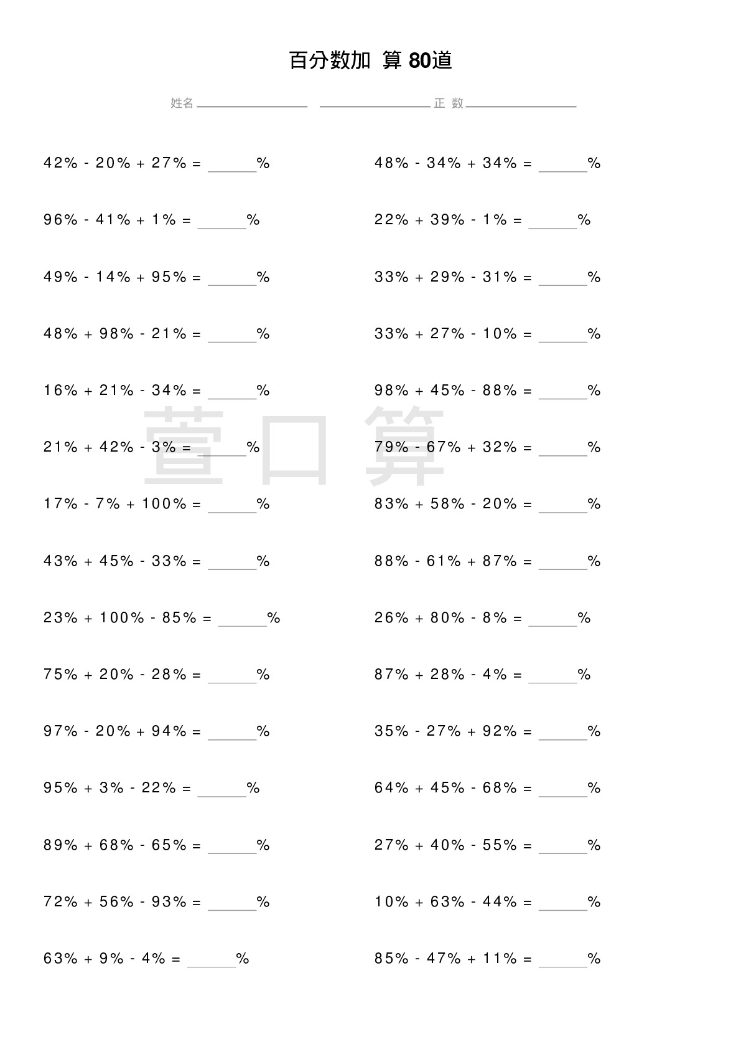This screenshot has width=741, height=1049.
Task: Click answer blank for 33% + 27% - 10%
Action: [563, 335]
